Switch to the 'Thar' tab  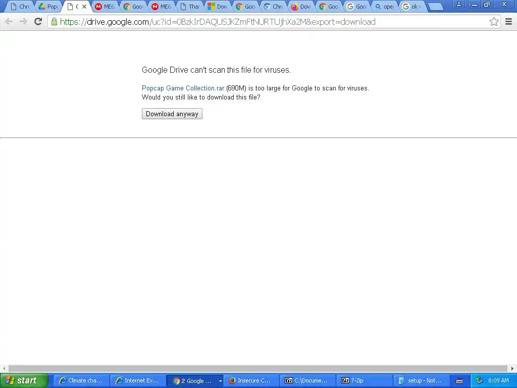click(x=190, y=7)
